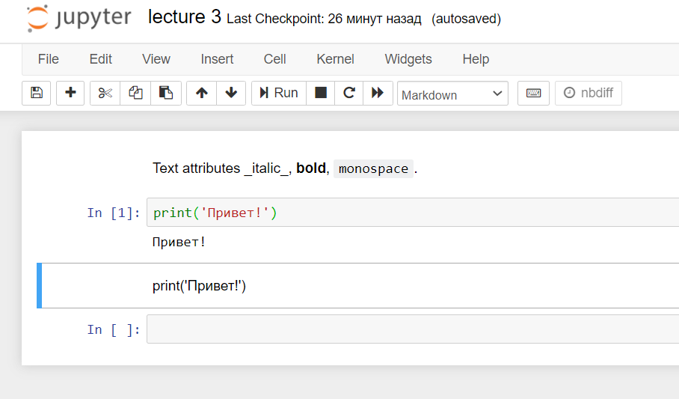Copy selected cells icon

[135, 93]
